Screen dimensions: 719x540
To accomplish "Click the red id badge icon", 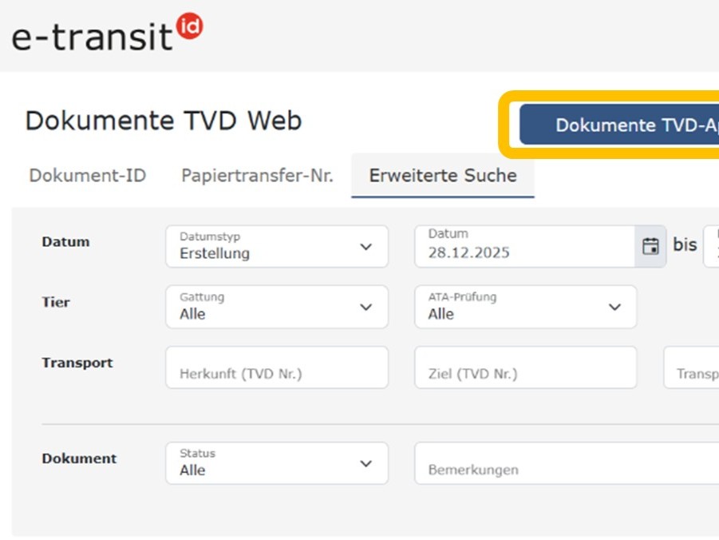I will [189, 26].
